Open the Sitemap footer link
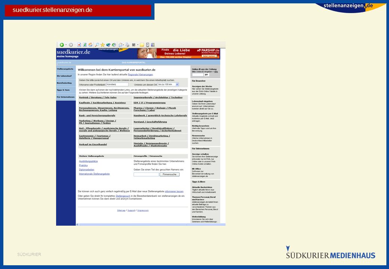 click(x=121, y=211)
